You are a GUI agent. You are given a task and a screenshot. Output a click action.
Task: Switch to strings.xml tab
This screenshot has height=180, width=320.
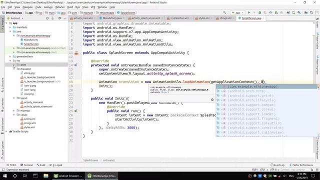tap(225, 18)
